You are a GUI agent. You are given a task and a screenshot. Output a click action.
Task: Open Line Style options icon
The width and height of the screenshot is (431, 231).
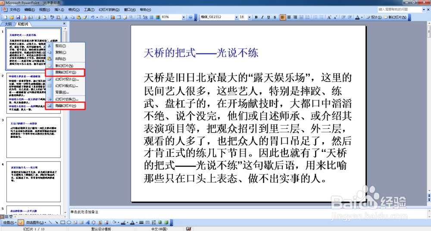(x=141, y=222)
